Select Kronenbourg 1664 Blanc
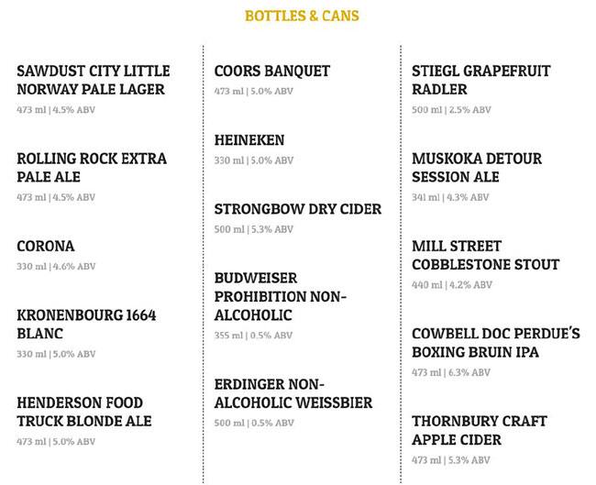This screenshot has height=485, width=596. pyautogui.click(x=86, y=325)
